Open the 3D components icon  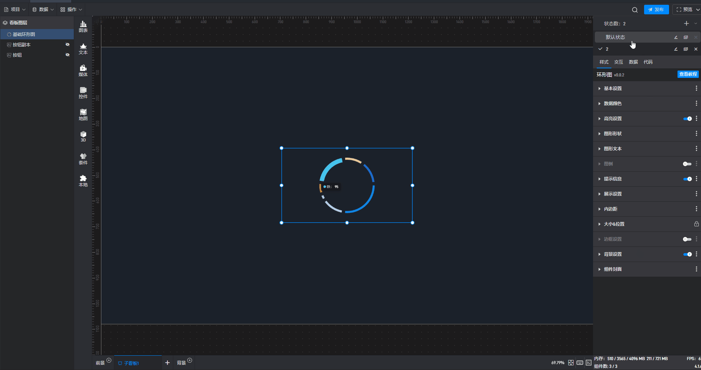[83, 136]
